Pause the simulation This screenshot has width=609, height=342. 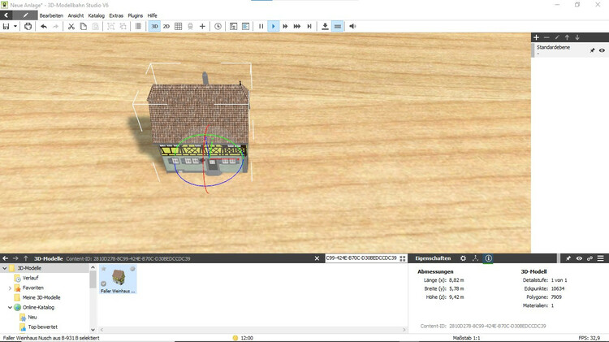(x=261, y=26)
